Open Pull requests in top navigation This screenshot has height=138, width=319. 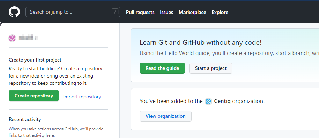(x=140, y=13)
